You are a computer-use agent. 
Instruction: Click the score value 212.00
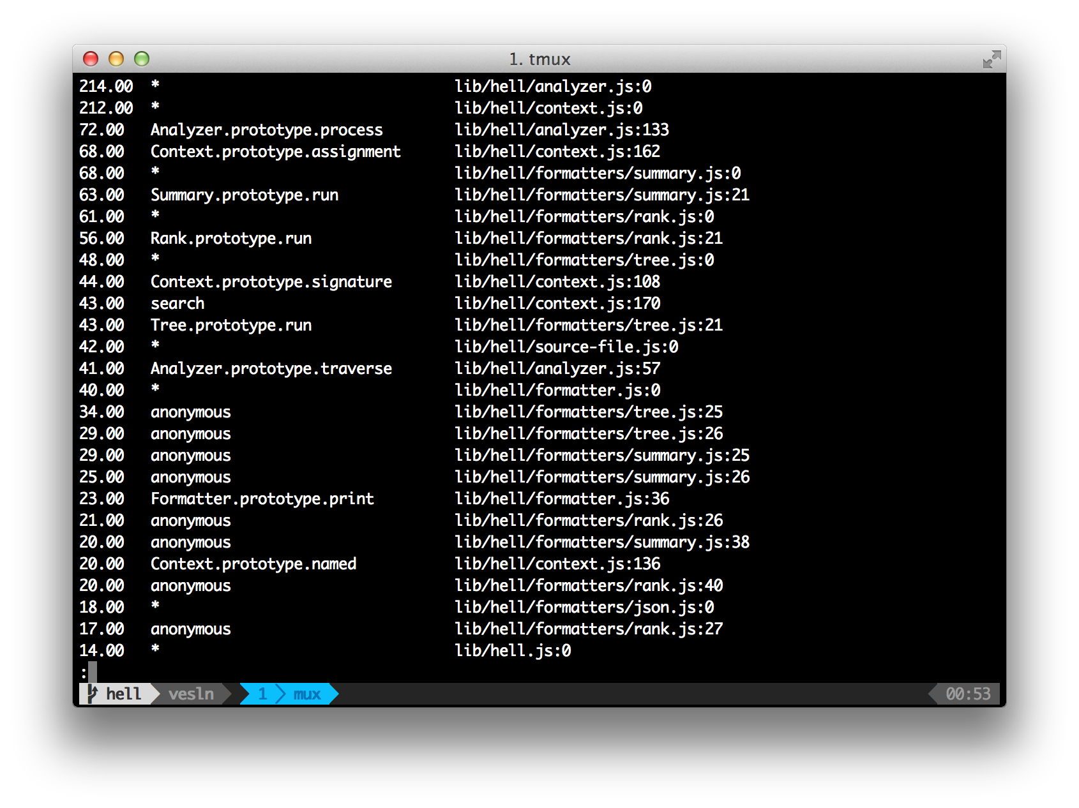[106, 108]
